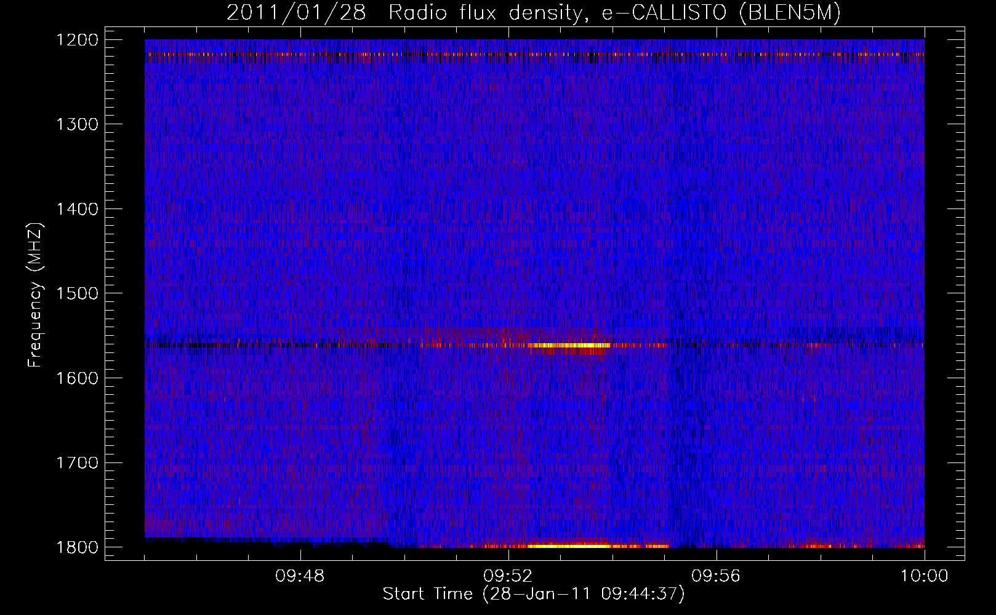This screenshot has width=996, height=615.
Task: Click the 1200 frequency tick label
Action: [78, 40]
